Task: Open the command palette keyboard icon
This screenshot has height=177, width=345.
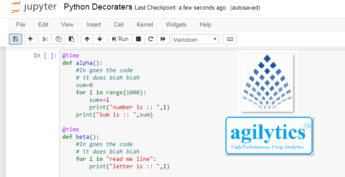Action: (x=230, y=39)
